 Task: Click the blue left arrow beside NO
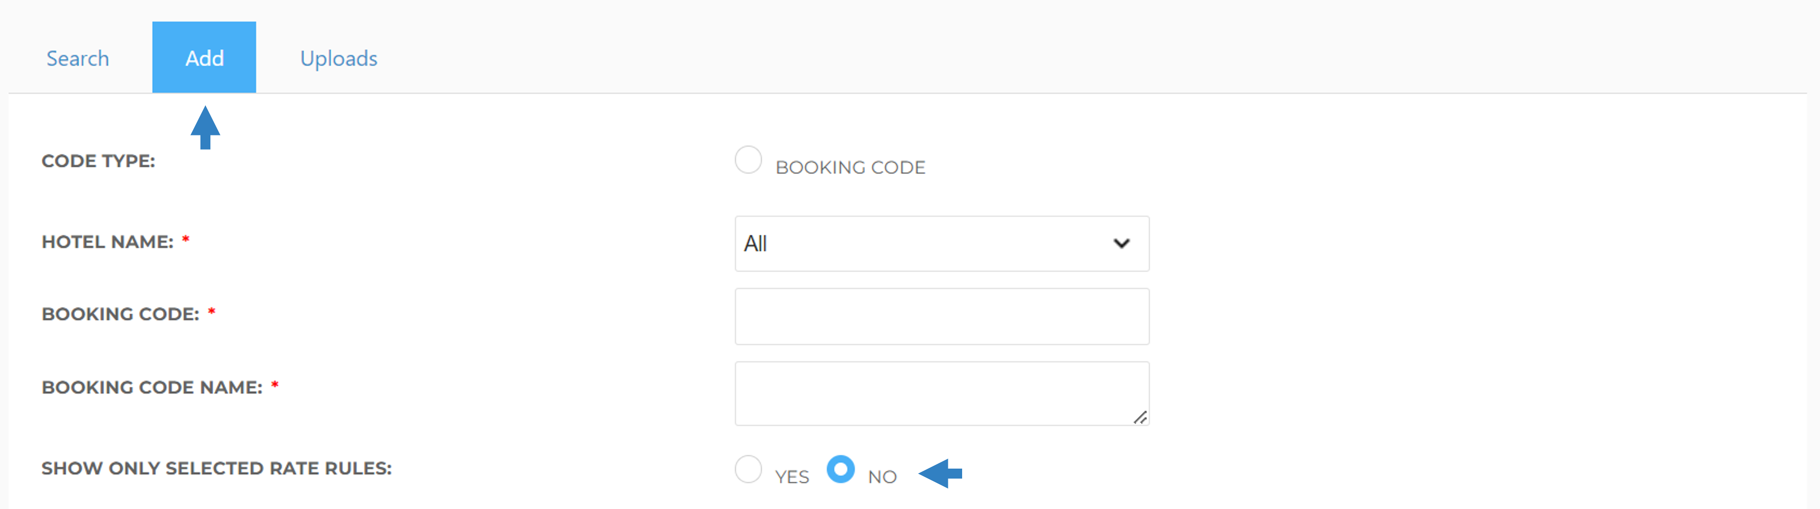tap(940, 474)
